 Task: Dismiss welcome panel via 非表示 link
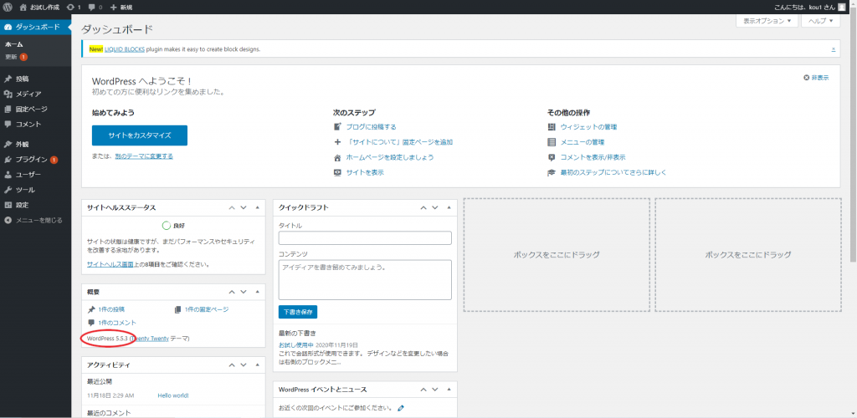816,78
